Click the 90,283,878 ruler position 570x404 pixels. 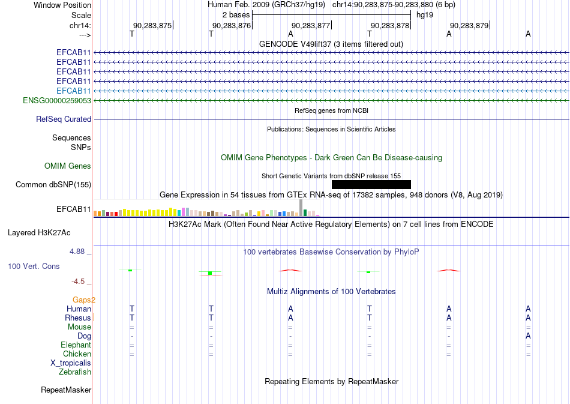[x=390, y=25]
